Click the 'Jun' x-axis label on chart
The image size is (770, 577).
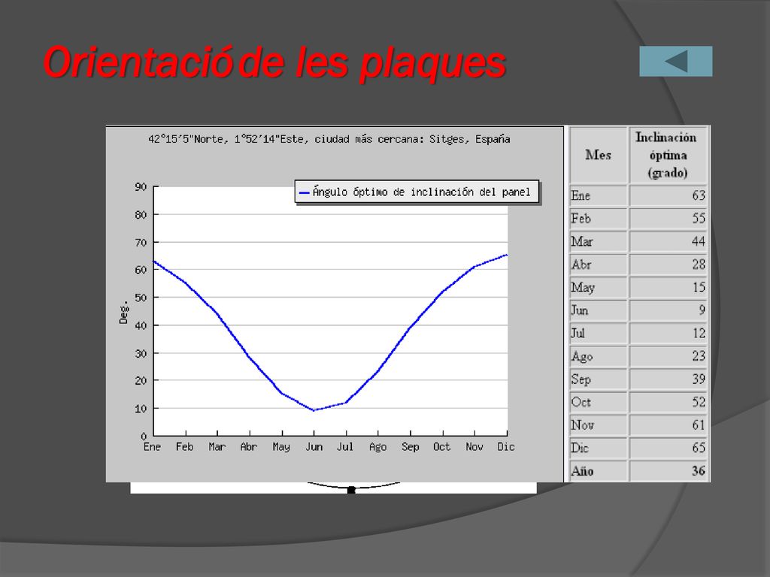tap(314, 447)
